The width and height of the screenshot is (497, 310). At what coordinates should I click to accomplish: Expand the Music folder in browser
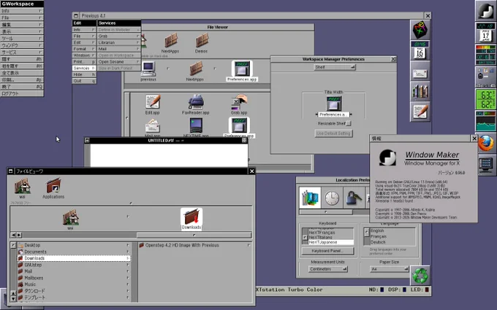point(128,284)
